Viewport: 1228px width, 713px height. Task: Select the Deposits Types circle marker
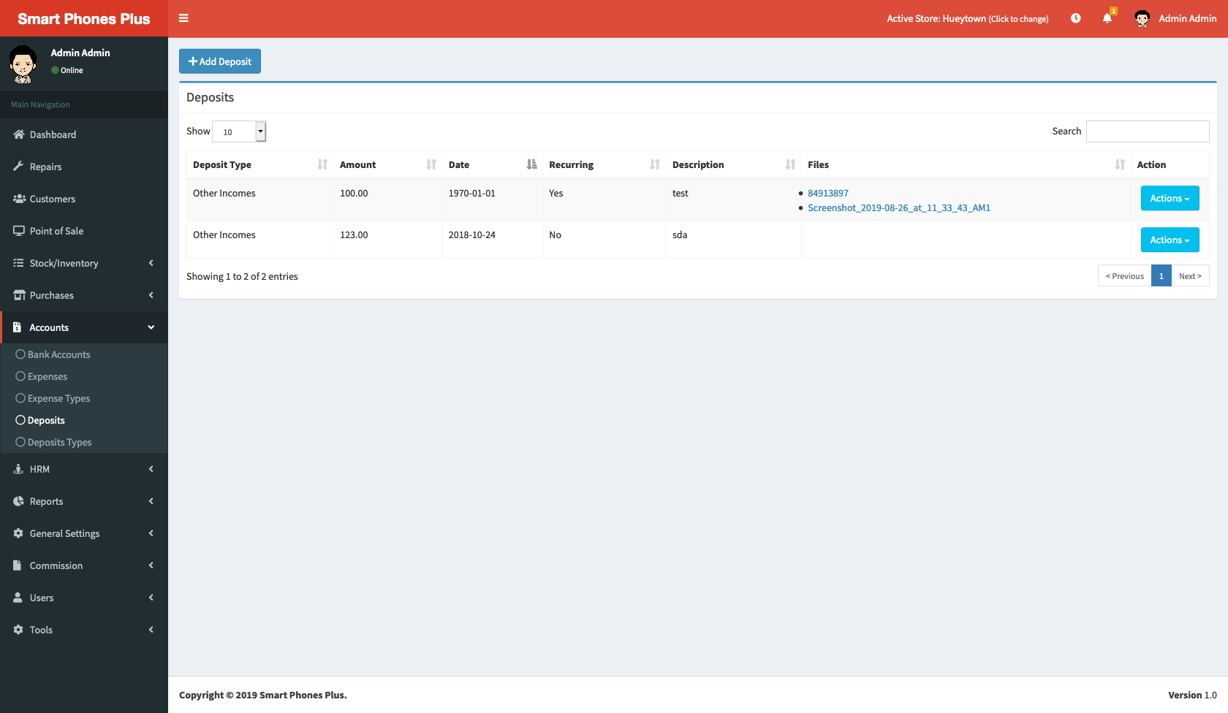pos(20,442)
